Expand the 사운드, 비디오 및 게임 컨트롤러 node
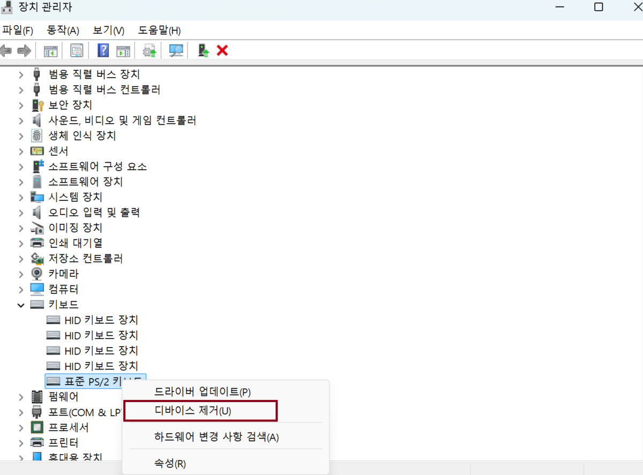643x475 pixels. (21, 120)
